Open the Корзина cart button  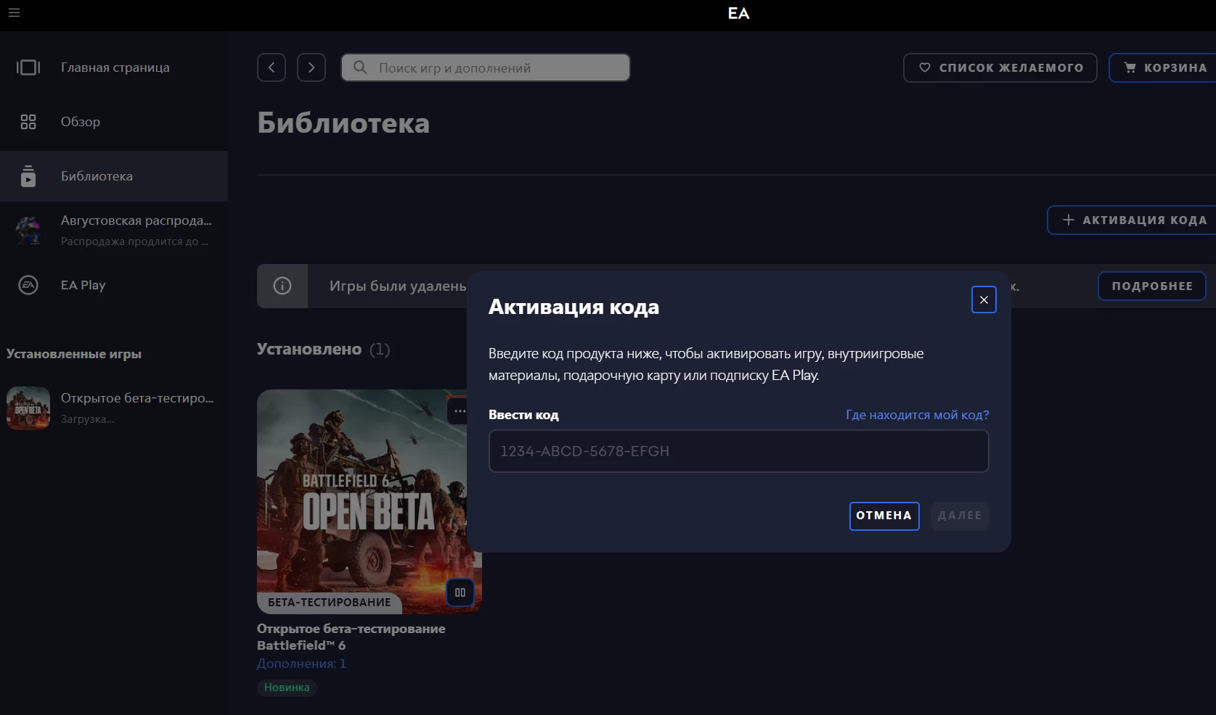click(1164, 67)
